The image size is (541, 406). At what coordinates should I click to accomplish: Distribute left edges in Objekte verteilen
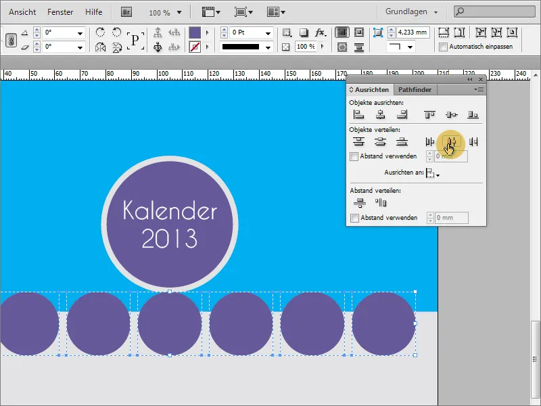[429, 141]
